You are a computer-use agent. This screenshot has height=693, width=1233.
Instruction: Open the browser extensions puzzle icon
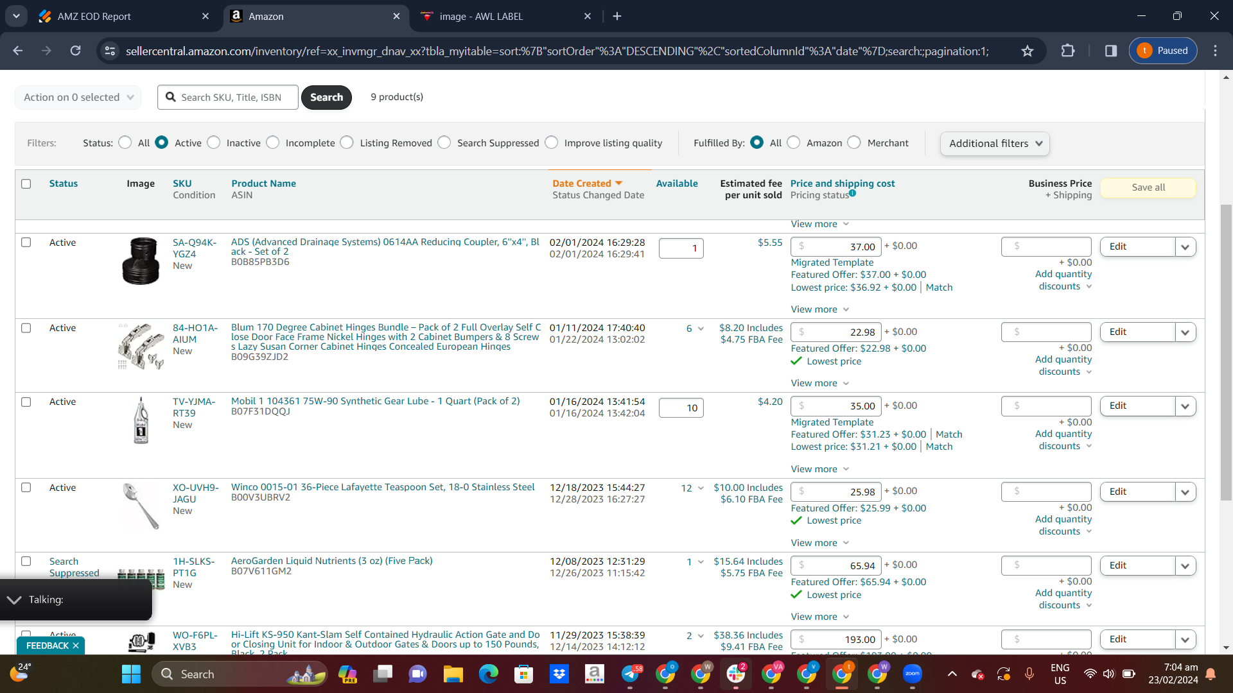[1068, 51]
